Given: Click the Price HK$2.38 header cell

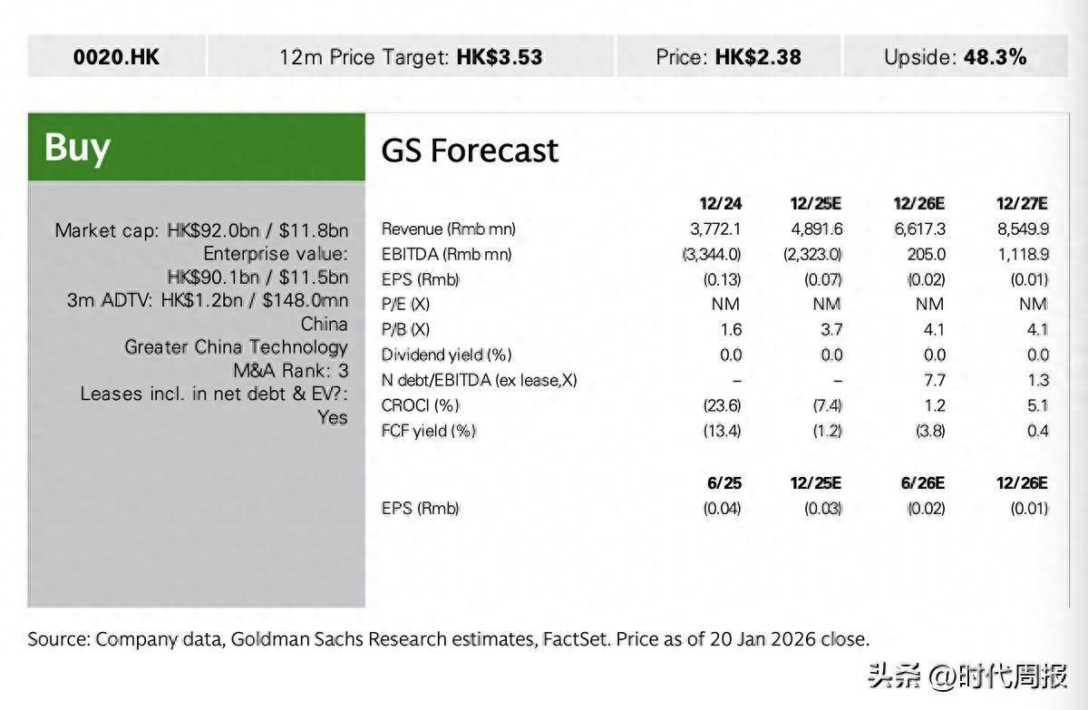Looking at the screenshot, I should tap(728, 57).
